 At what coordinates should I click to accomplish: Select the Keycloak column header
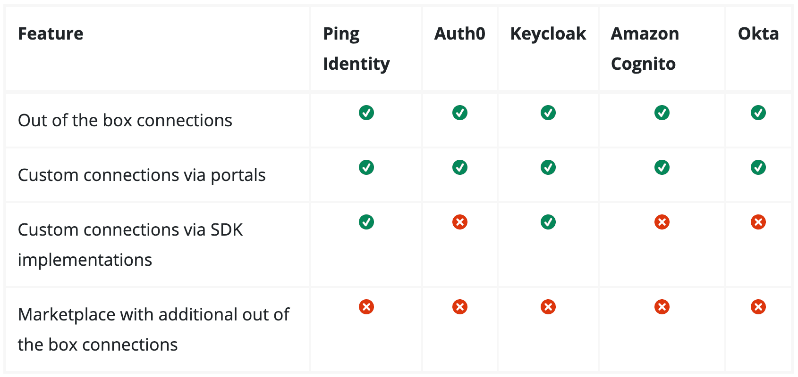[x=548, y=34]
